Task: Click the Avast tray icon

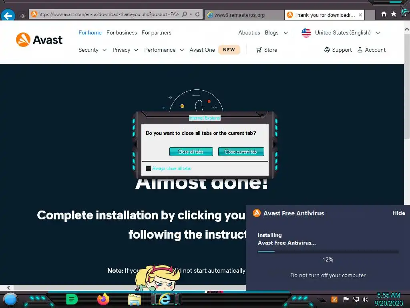Action: click(x=334, y=299)
